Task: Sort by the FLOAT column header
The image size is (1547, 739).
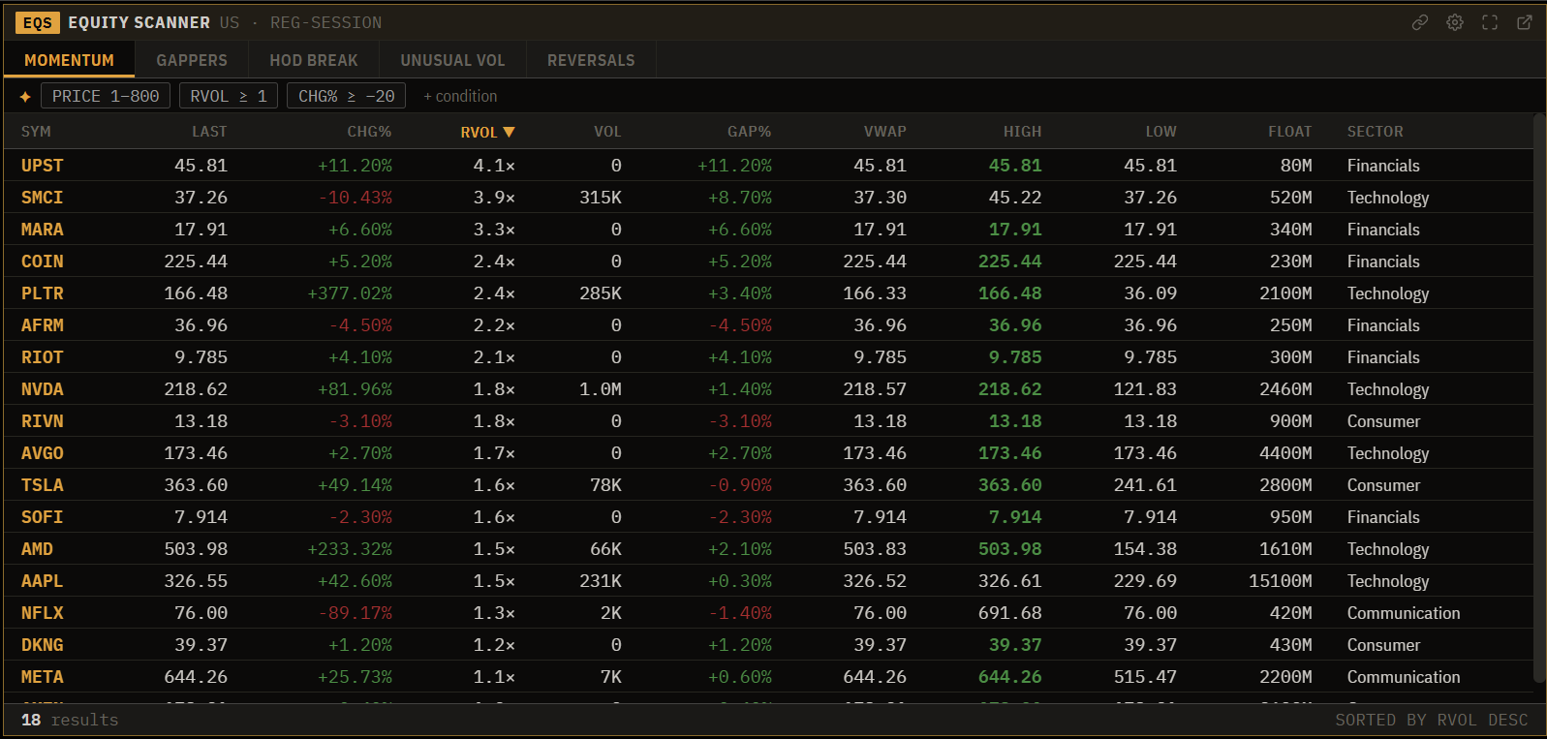Action: click(1290, 132)
